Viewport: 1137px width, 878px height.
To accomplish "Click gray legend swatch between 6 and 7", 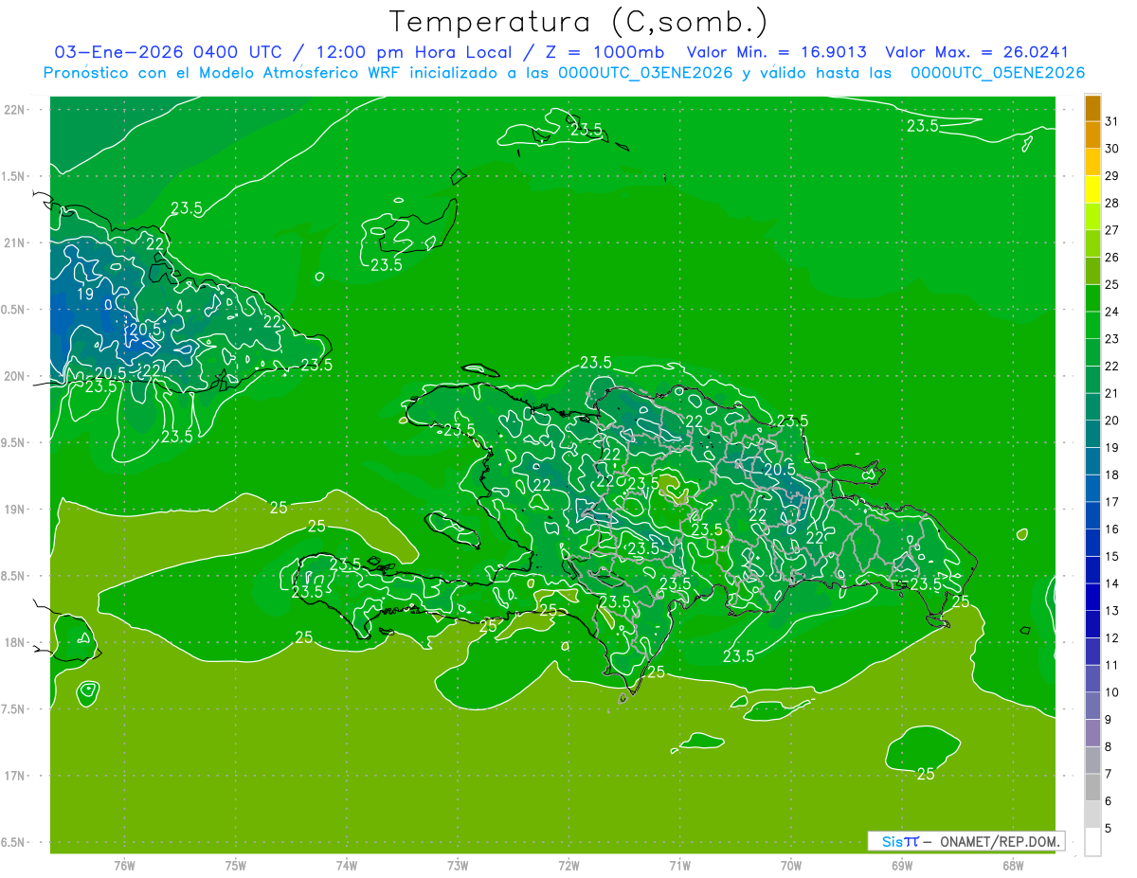I will pos(1092,787).
